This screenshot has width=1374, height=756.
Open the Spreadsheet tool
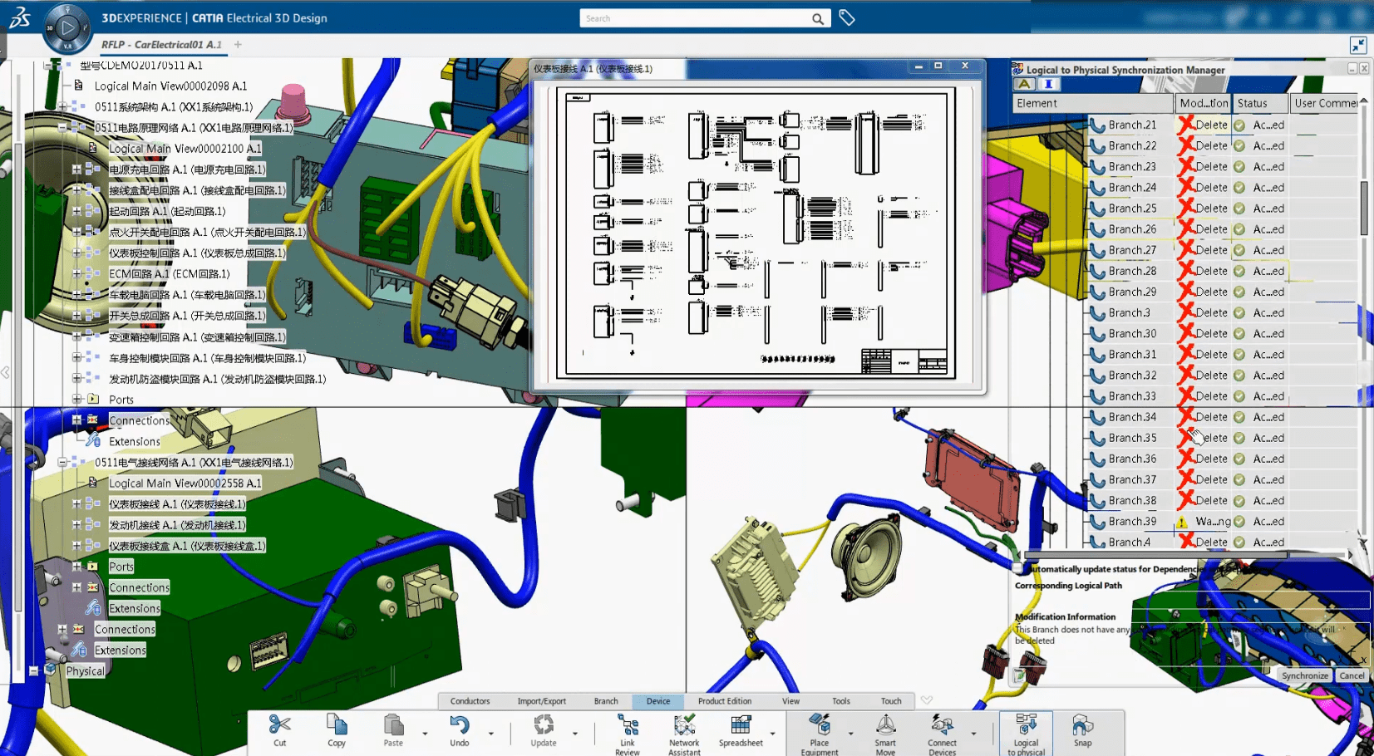click(741, 731)
